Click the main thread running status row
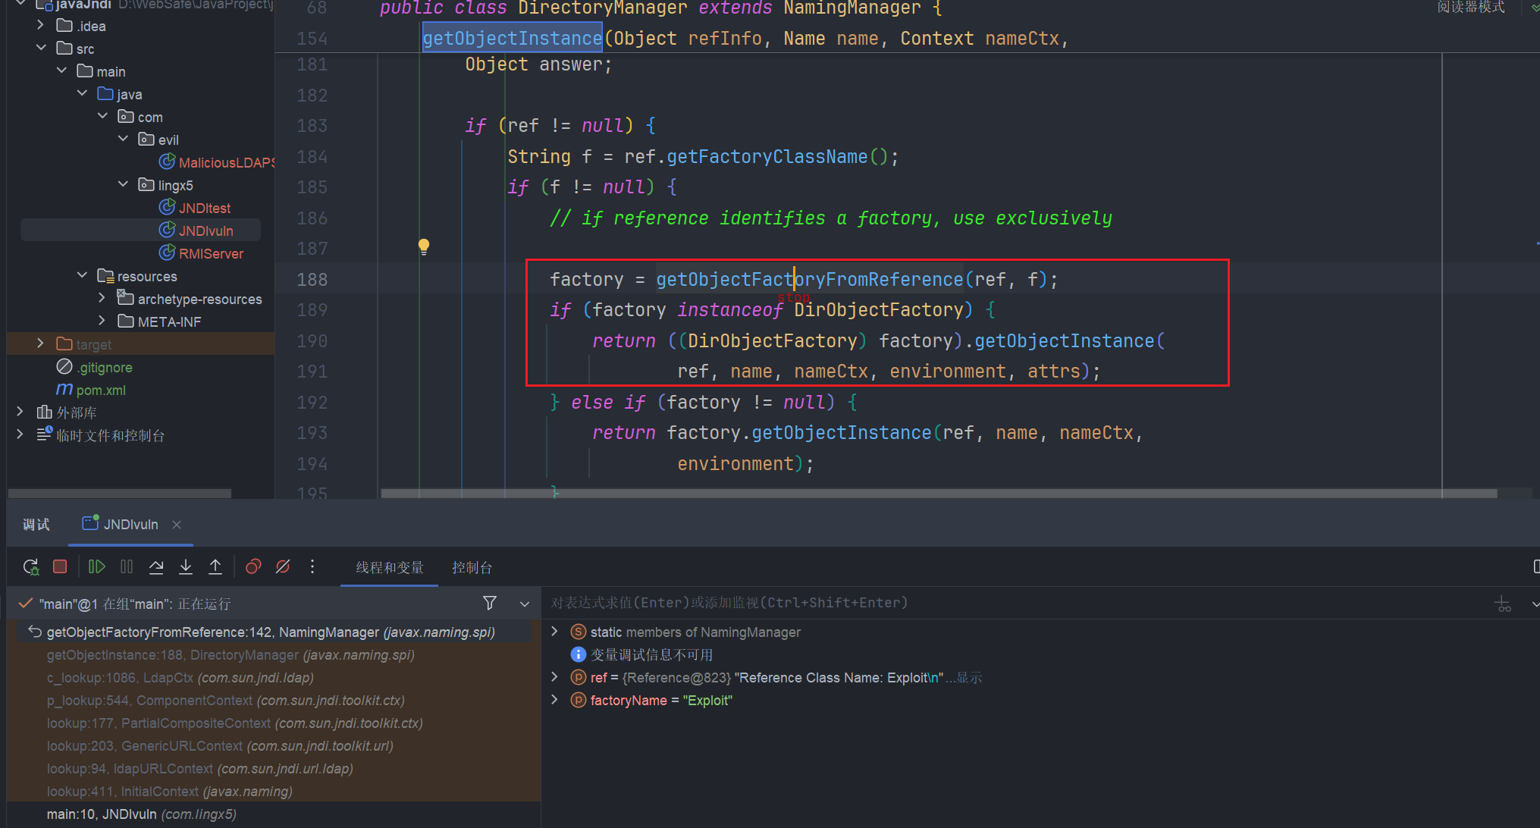Image resolution: width=1540 pixels, height=828 pixels. pyautogui.click(x=135, y=604)
